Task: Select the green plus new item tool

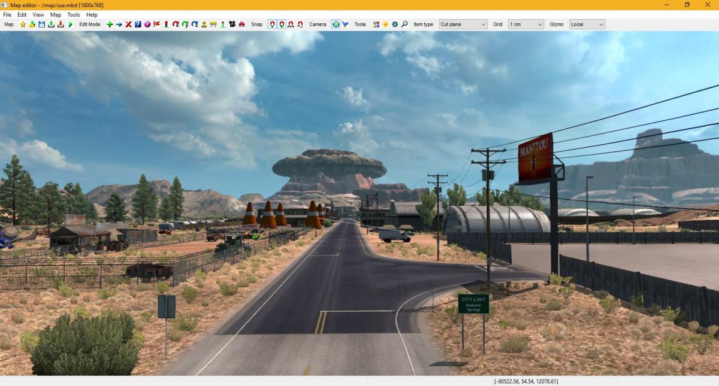Action: tap(109, 25)
